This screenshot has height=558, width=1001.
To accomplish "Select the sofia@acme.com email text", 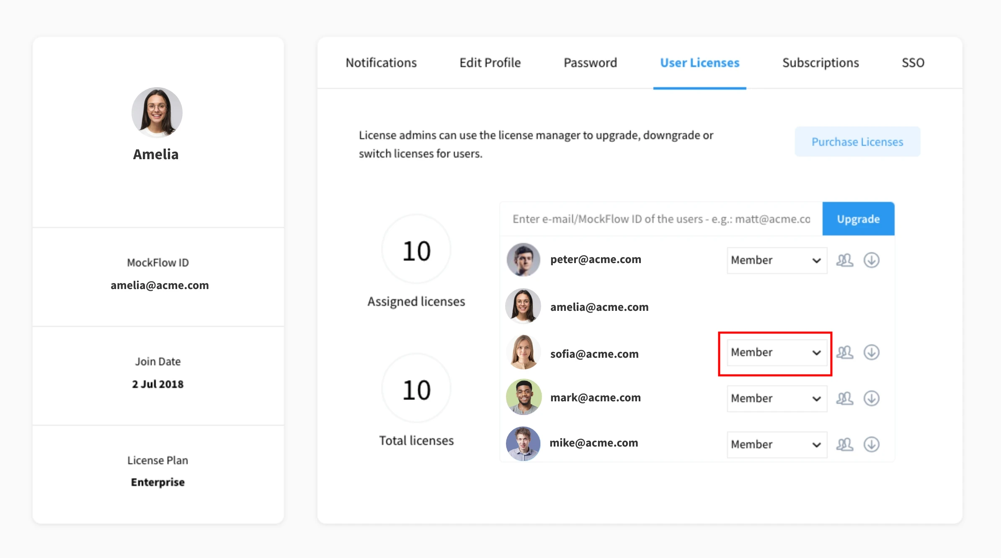I will point(594,354).
